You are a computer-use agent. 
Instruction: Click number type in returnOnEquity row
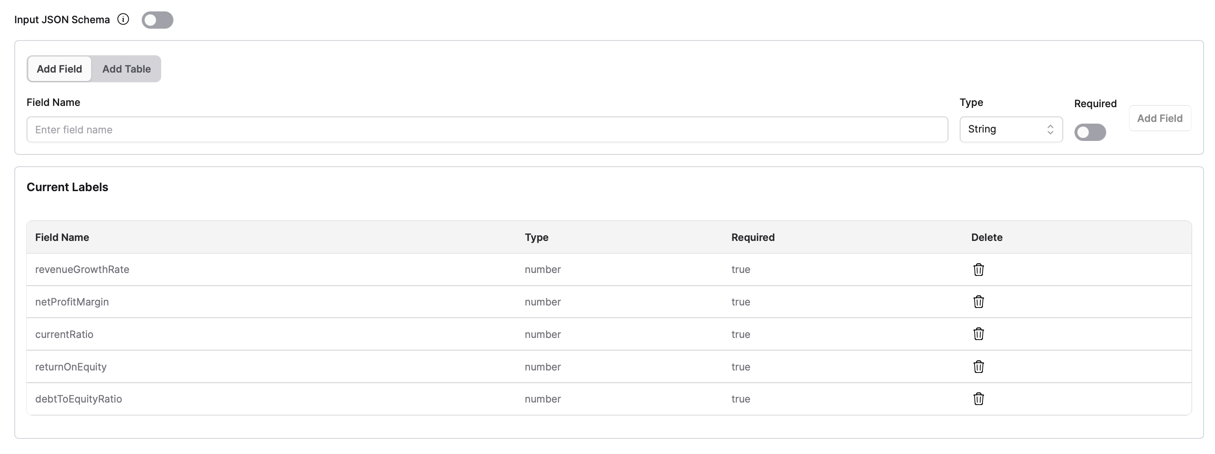pos(543,367)
